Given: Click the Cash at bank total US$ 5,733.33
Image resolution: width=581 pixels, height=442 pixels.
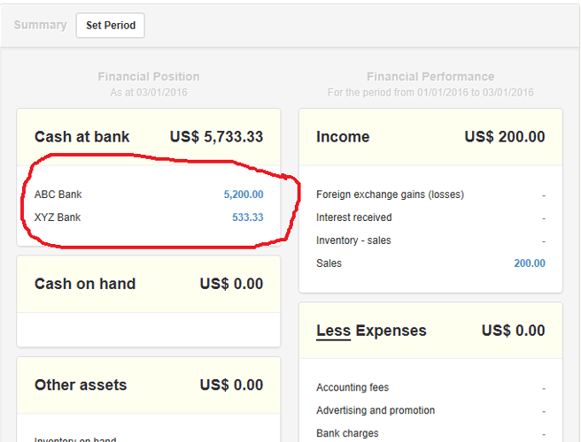Looking at the screenshot, I should click(x=216, y=137).
